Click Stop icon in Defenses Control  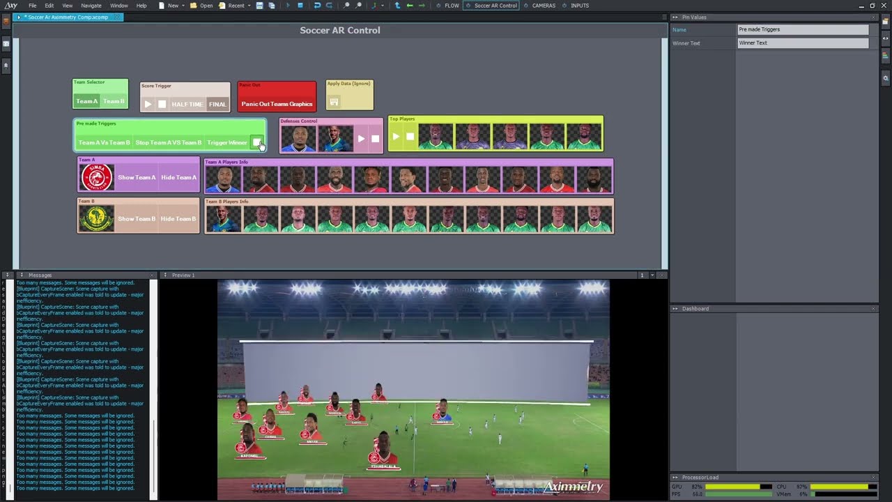click(375, 139)
